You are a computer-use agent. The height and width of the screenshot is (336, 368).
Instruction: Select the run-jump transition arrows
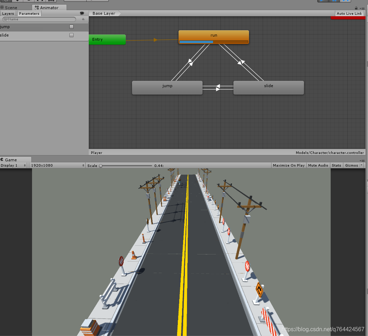coord(190,62)
